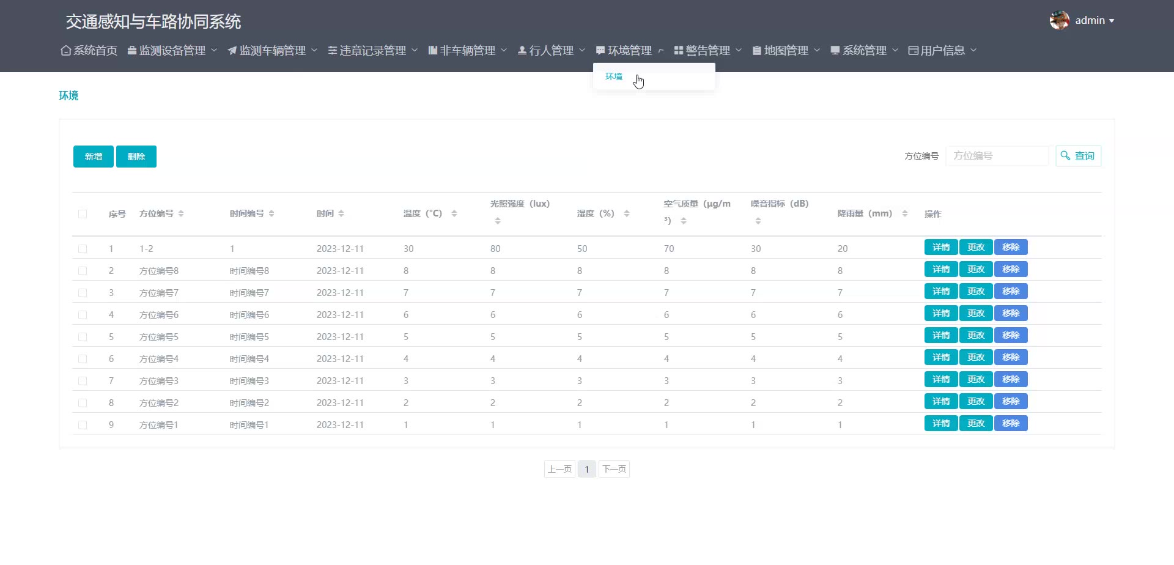The height and width of the screenshot is (565, 1174).
Task: Click the 查询 search button
Action: click(1079, 156)
